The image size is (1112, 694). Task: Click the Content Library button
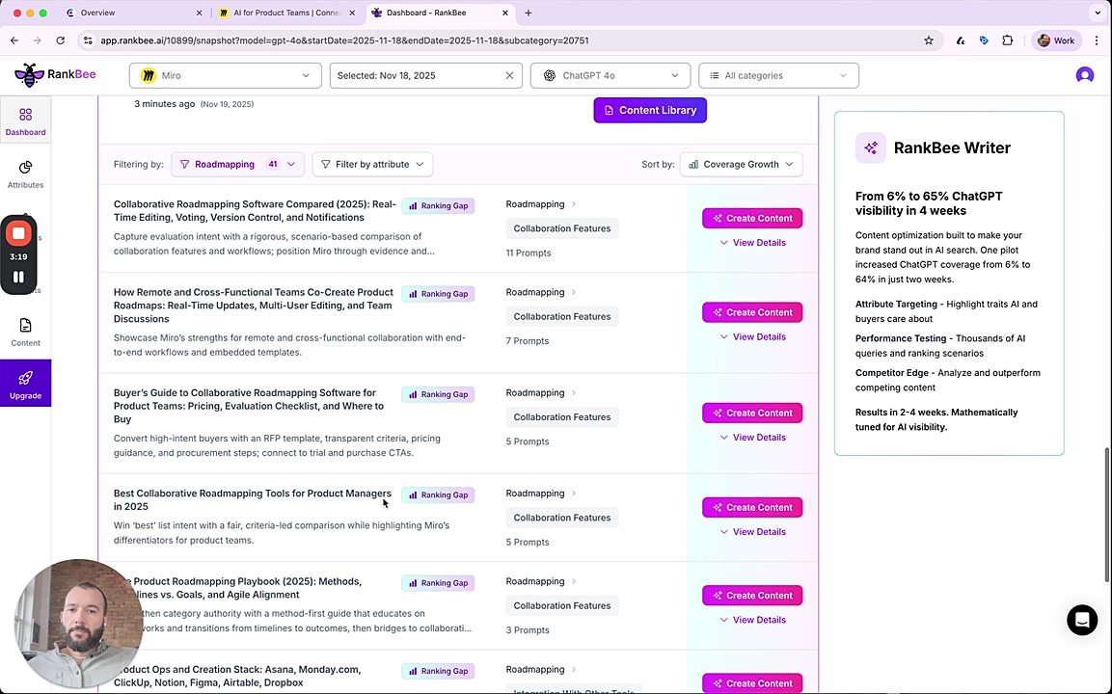tap(650, 110)
